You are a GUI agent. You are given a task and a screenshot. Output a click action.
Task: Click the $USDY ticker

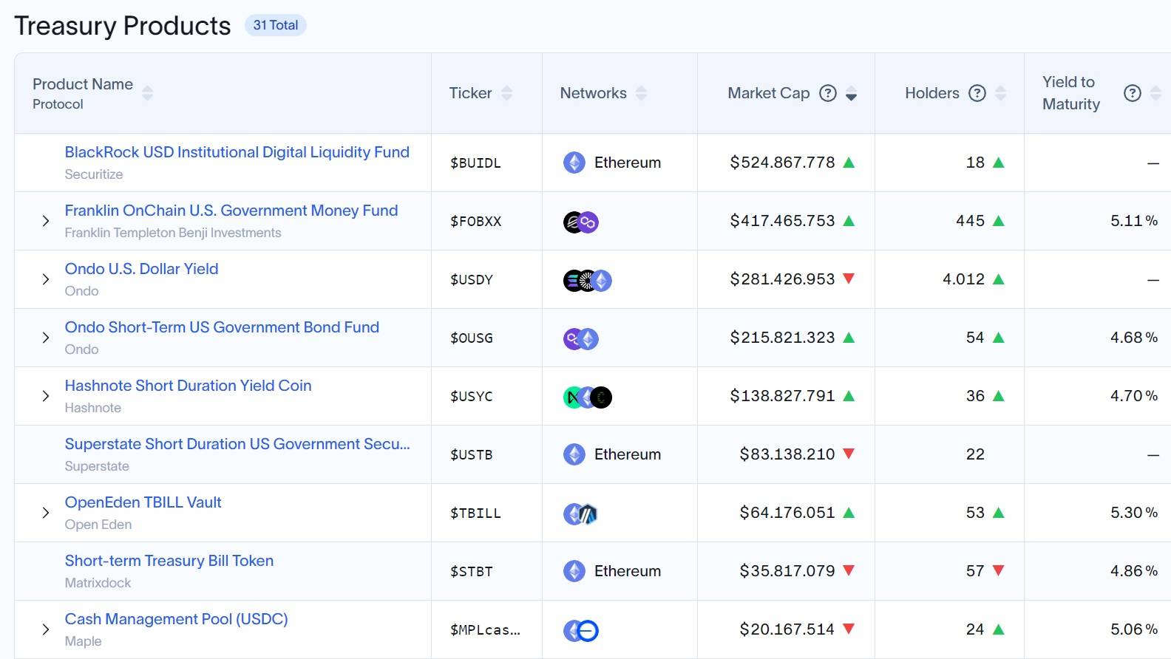pos(471,279)
